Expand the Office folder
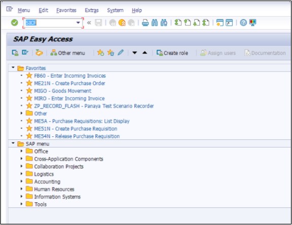Screen dimensions: 292x225 click(x=21, y=151)
